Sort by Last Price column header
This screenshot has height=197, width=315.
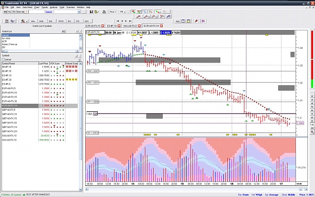pos(43,63)
